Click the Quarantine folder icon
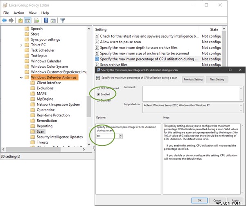 coord(32,110)
